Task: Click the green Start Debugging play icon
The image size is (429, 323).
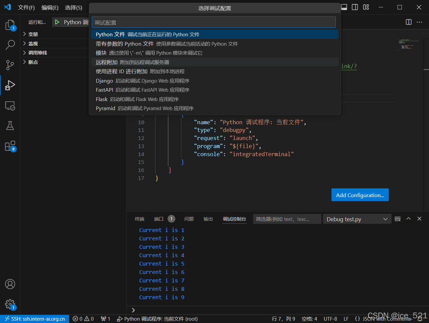Action: (x=57, y=22)
